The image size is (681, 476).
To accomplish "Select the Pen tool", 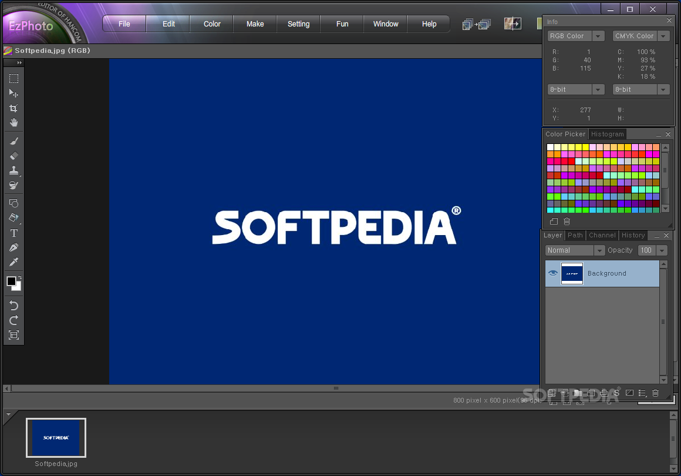I will pos(14,247).
